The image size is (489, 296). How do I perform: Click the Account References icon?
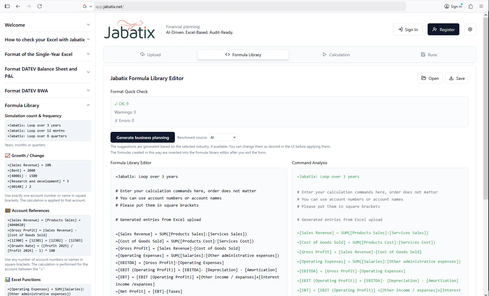click(x=8, y=210)
